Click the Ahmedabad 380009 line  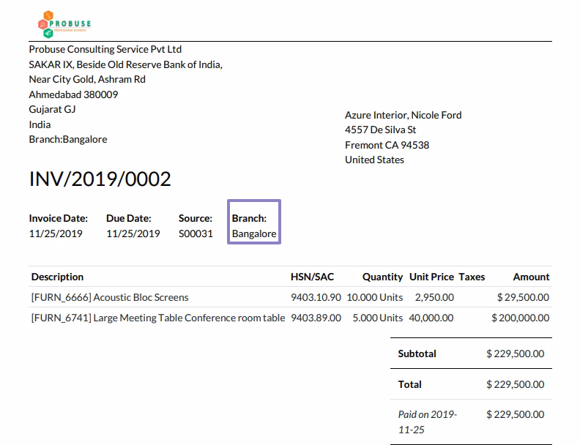coord(73,94)
